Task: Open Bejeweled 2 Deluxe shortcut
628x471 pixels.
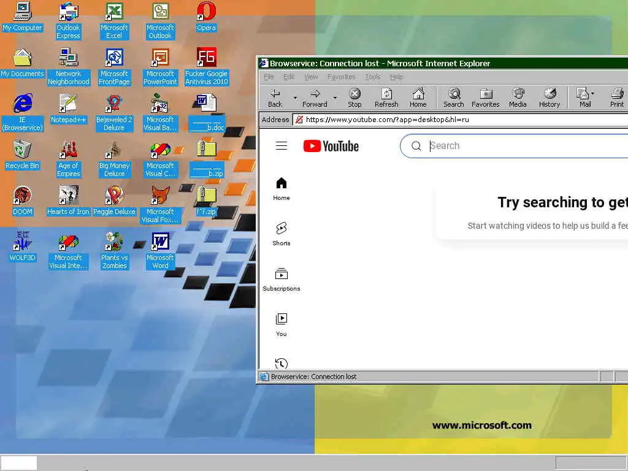Action: pyautogui.click(x=114, y=113)
